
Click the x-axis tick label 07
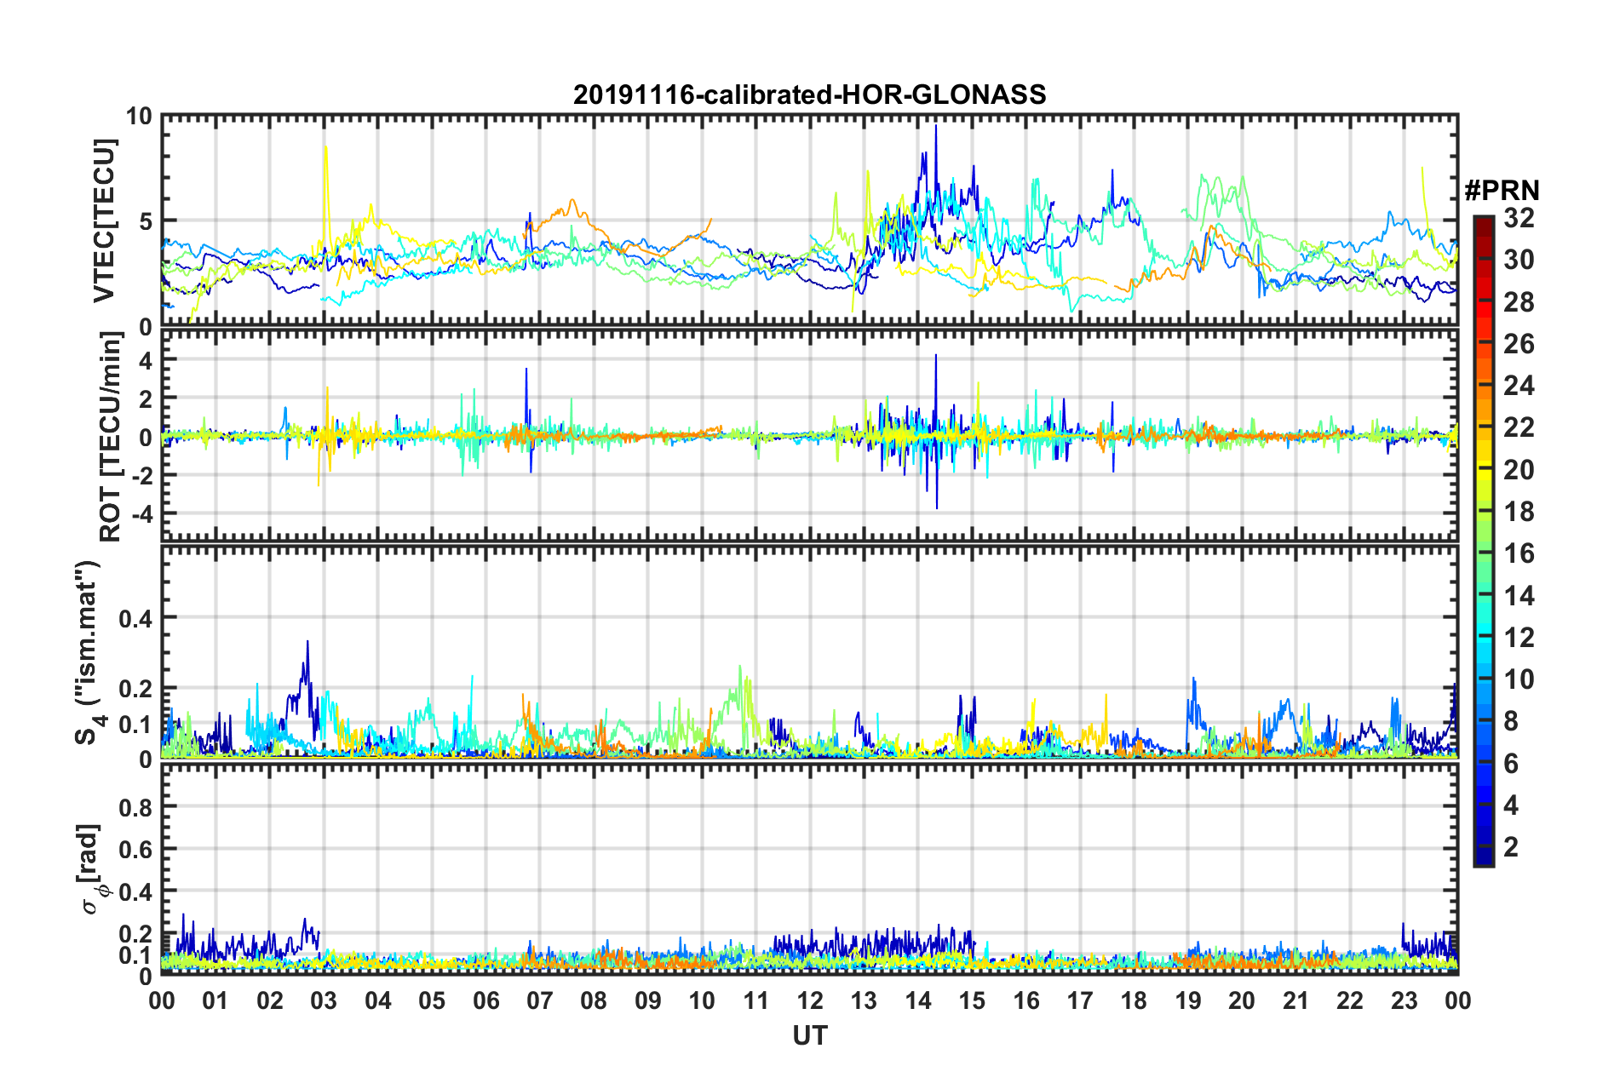click(x=540, y=1000)
